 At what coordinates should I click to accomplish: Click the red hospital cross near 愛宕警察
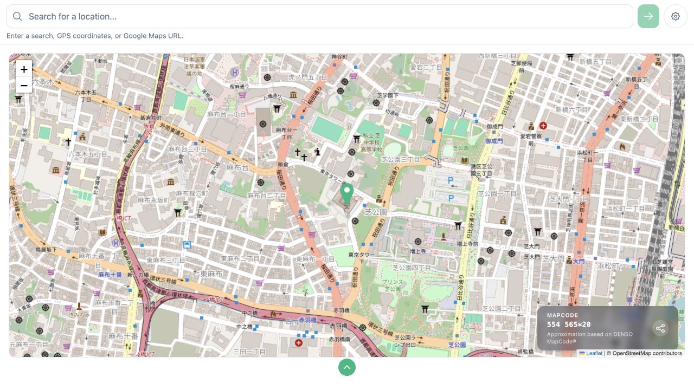coord(543,126)
